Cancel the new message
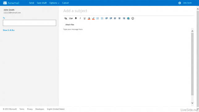 pos(65,3)
